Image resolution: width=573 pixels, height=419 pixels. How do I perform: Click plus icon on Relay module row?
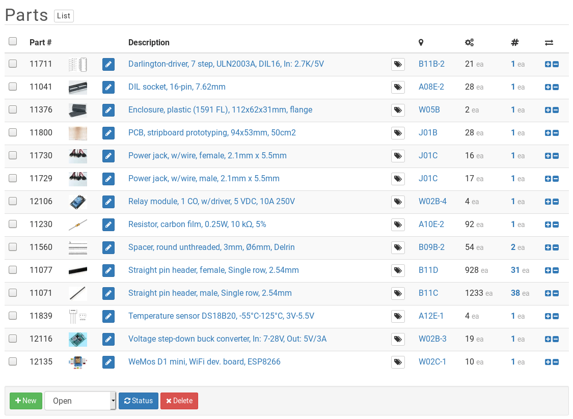548,202
